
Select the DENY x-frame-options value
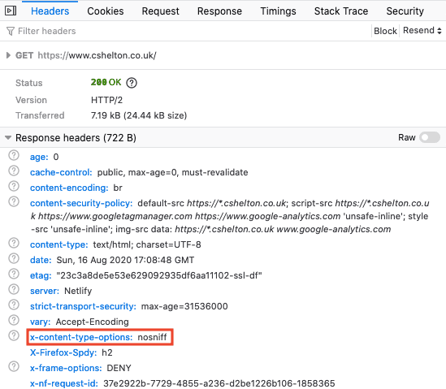[119, 368]
